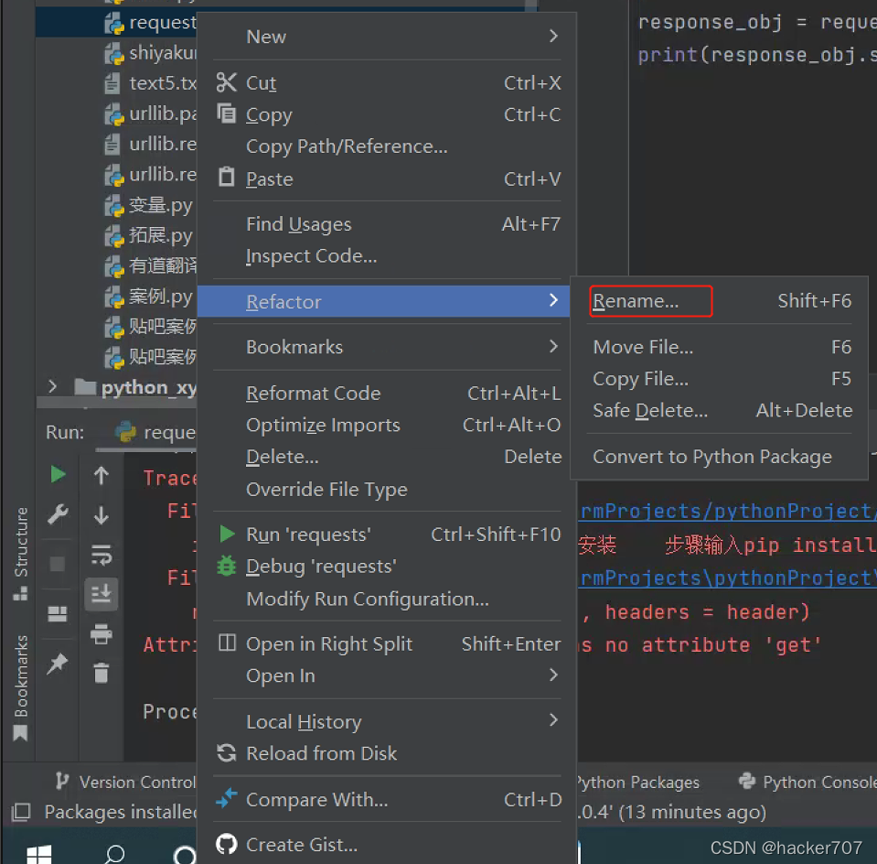Choose Copy from the context menu

click(x=387, y=114)
